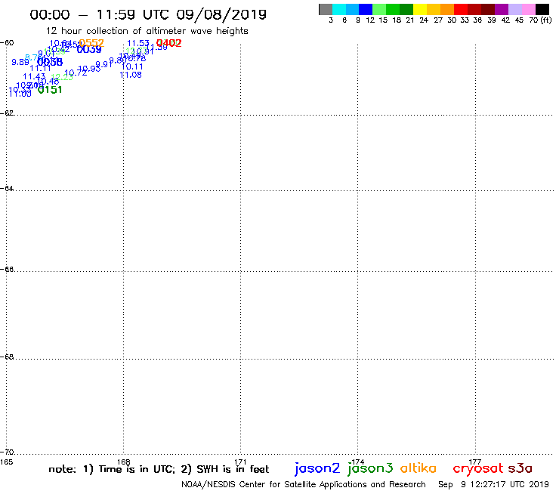
Task: Click the wave height value '9.89'
Action: pyautogui.click(x=20, y=62)
